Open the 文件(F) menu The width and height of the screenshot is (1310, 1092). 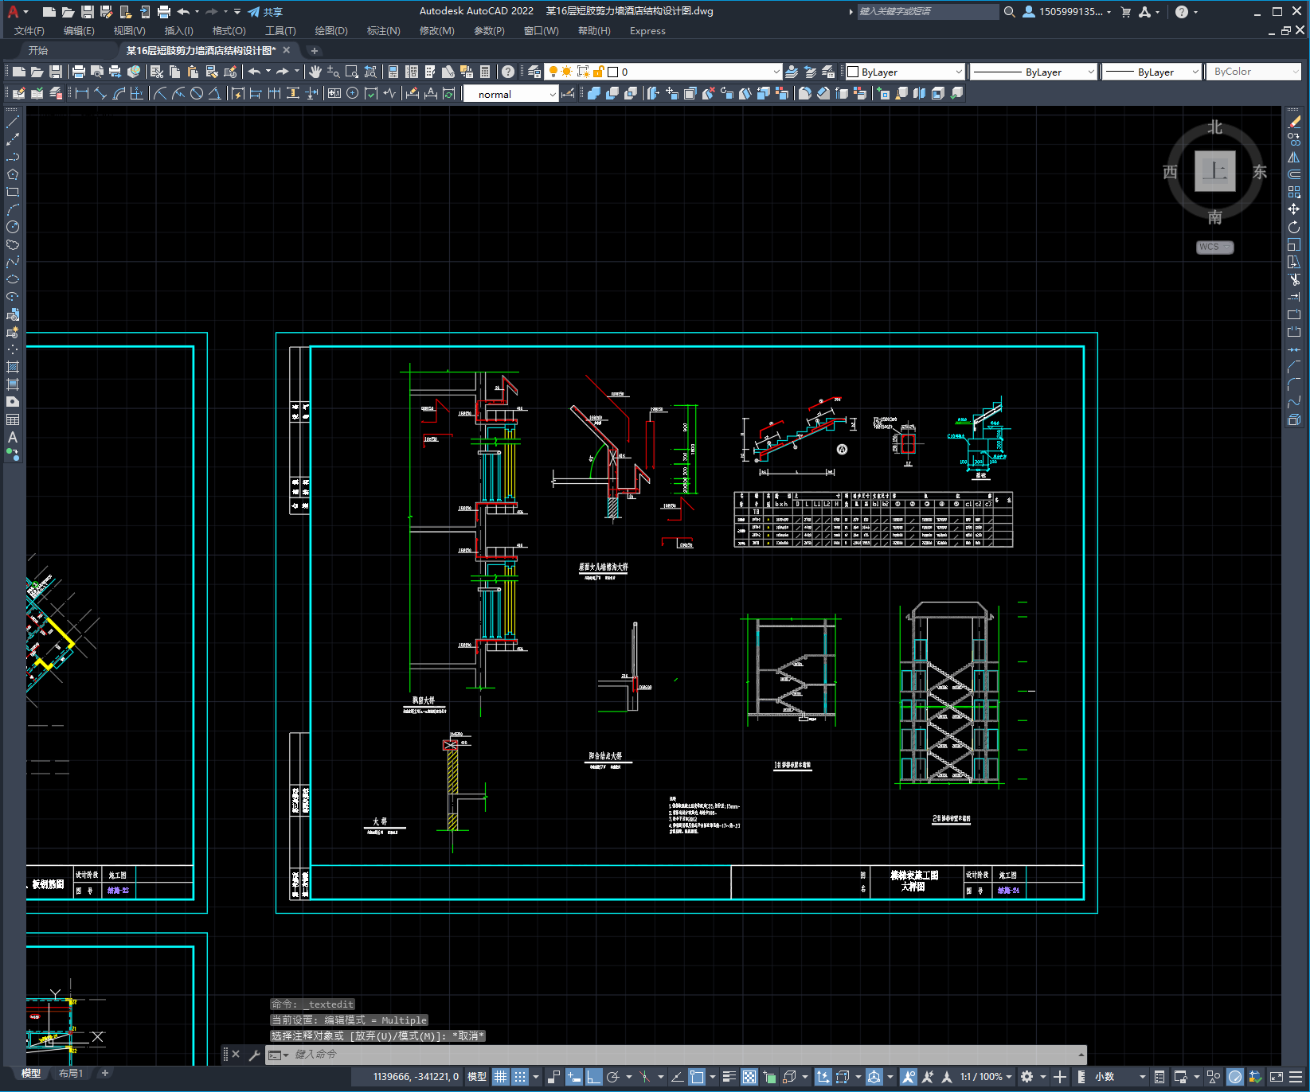pyautogui.click(x=29, y=31)
